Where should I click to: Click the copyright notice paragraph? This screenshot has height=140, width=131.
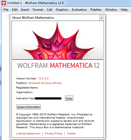tap(55, 121)
